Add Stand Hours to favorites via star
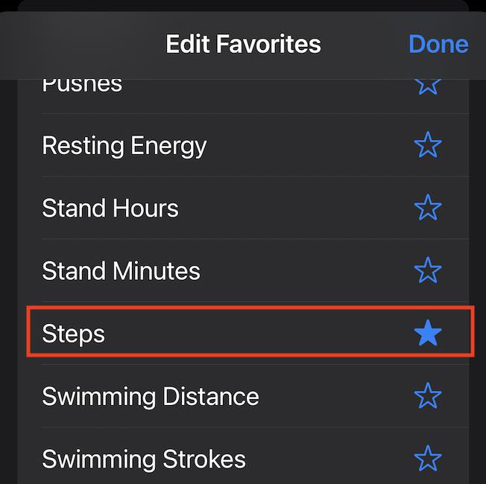This screenshot has width=486, height=484. 427,208
